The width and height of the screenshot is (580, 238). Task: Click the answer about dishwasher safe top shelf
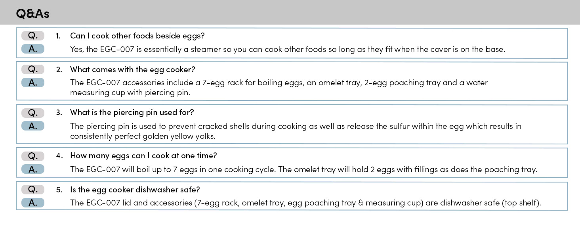[305, 203]
